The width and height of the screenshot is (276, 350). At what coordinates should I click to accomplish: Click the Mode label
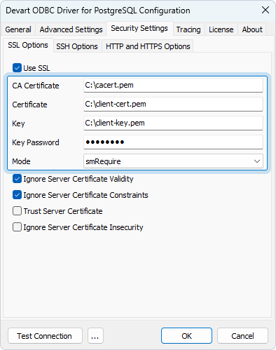point(21,161)
